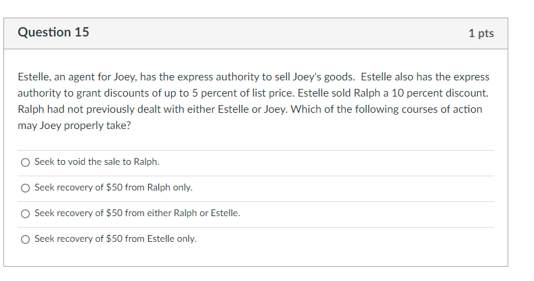Pick the 'either Ralph or Estelle' radio circle
The width and height of the screenshot is (534, 281).
[x=25, y=213]
